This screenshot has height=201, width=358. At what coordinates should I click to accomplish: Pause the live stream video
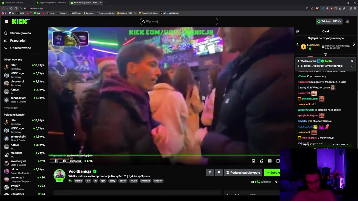[56, 161]
